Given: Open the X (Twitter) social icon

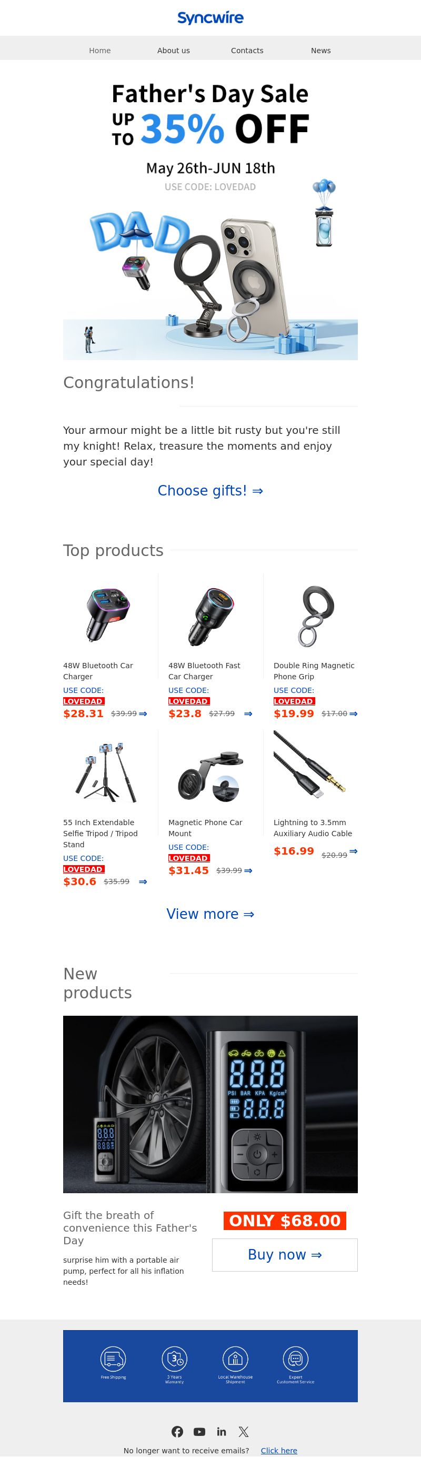Looking at the screenshot, I should pyautogui.click(x=244, y=1432).
